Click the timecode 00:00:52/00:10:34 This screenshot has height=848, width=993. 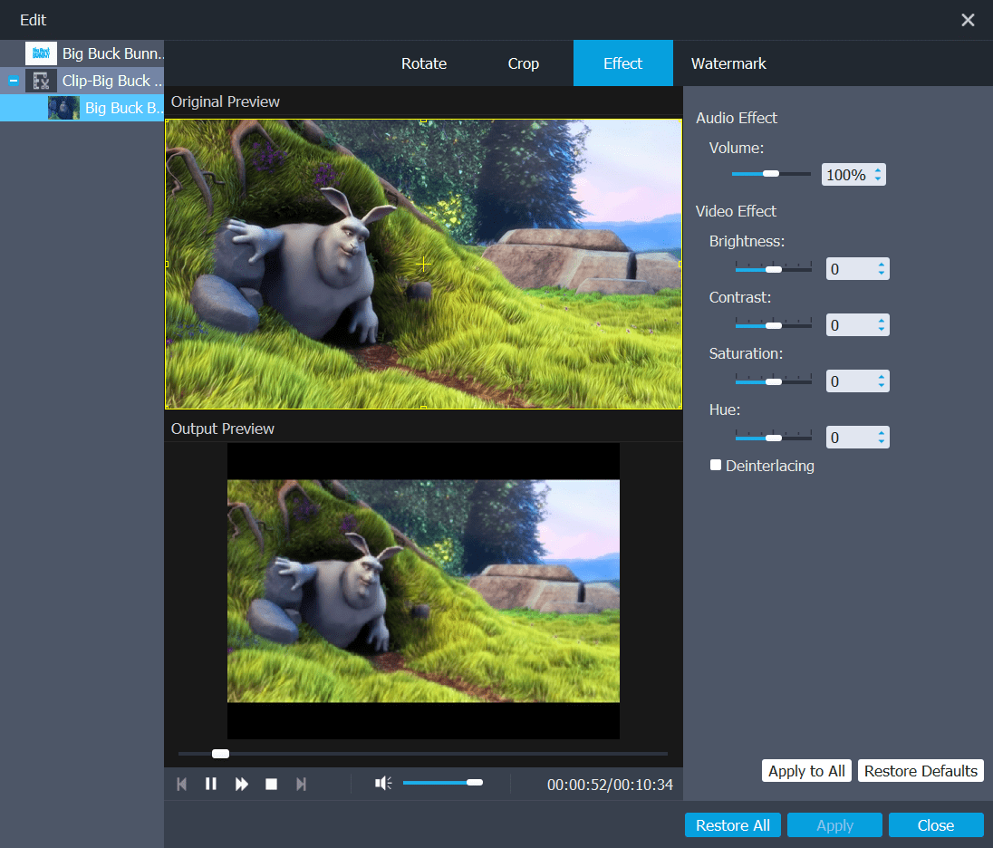point(610,785)
